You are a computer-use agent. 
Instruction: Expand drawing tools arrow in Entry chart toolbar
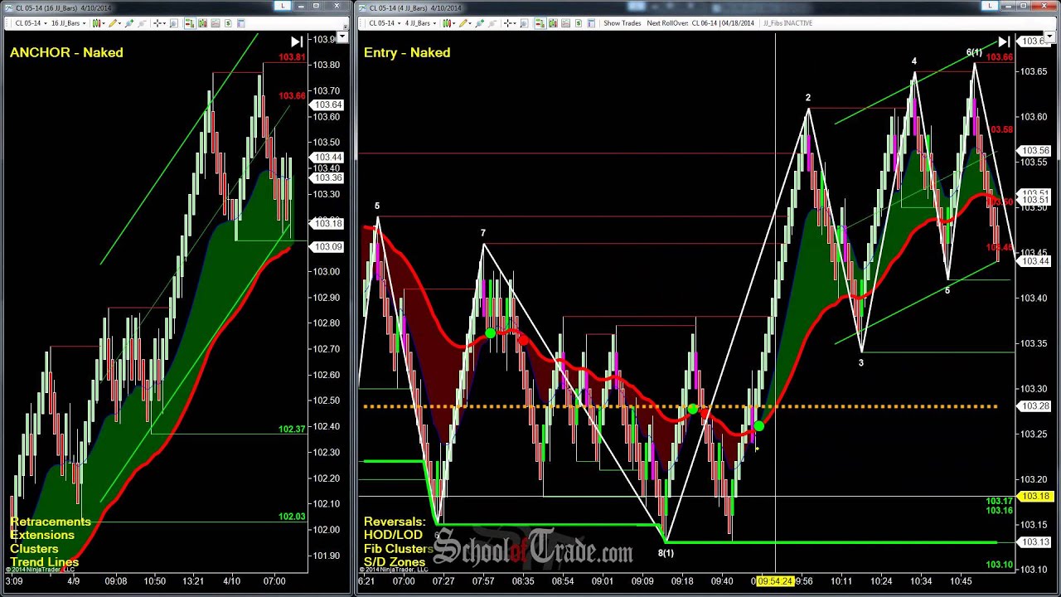pyautogui.click(x=470, y=23)
